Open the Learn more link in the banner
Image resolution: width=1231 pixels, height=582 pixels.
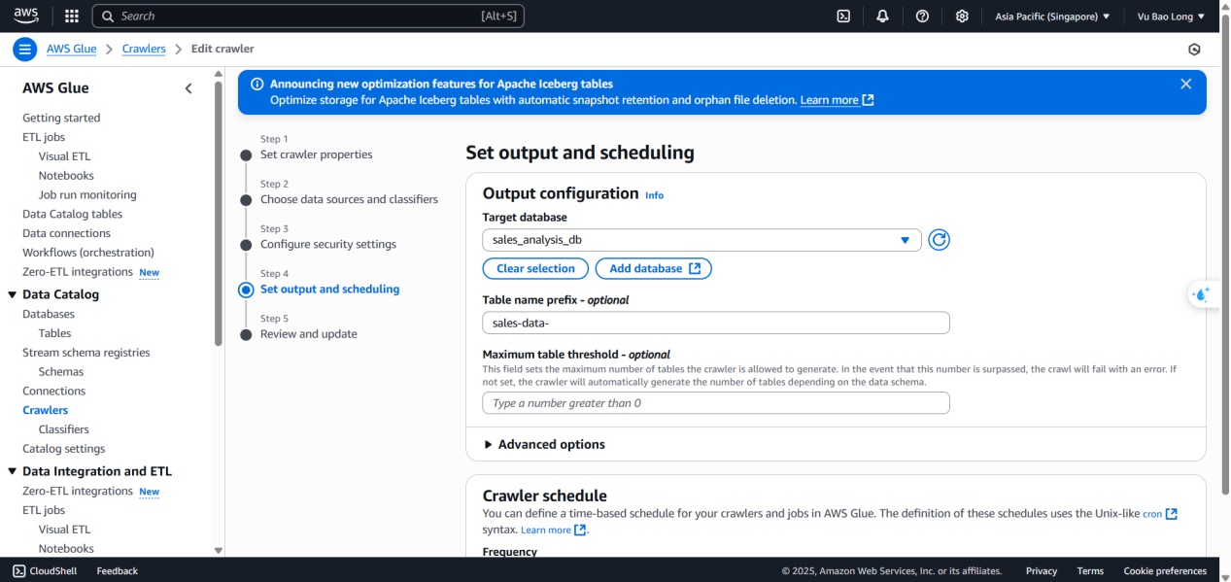(x=837, y=100)
